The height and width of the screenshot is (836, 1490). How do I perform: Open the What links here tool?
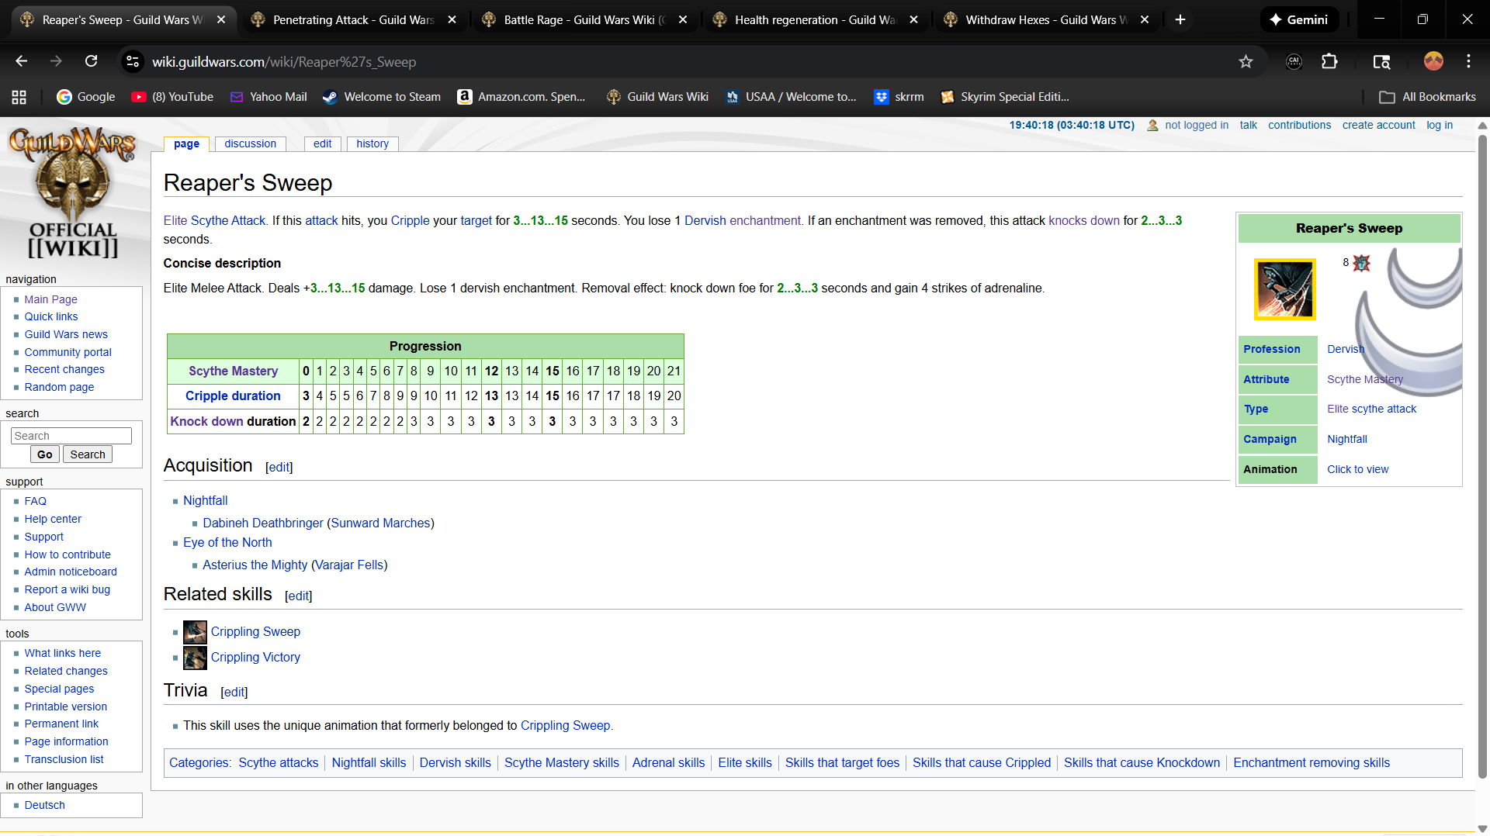(x=62, y=653)
